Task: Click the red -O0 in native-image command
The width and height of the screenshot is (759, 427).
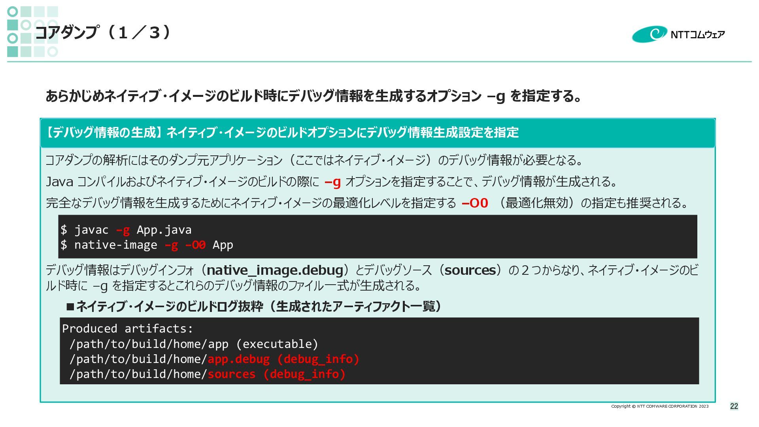Action: point(195,245)
